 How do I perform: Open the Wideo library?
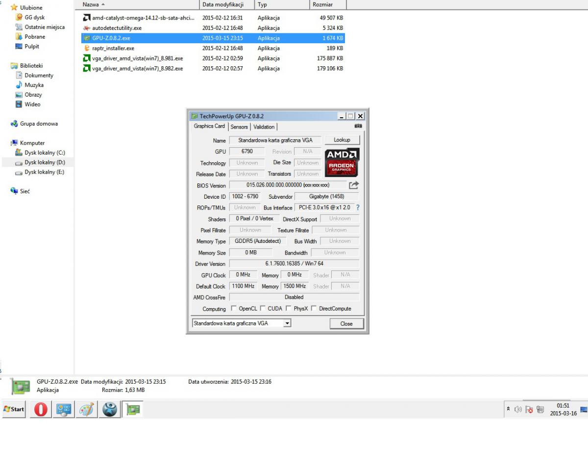point(28,105)
